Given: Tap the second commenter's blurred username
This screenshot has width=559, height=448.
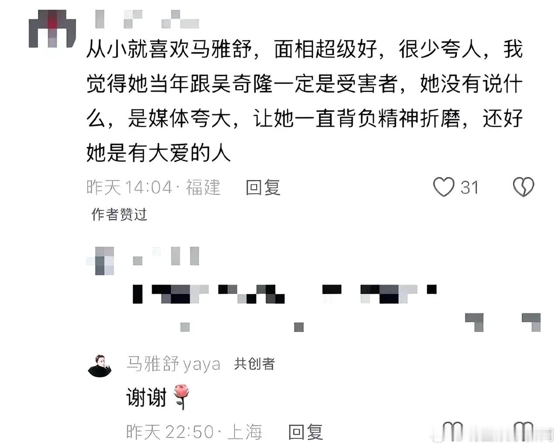Looking at the screenshot, I should click(x=166, y=256).
